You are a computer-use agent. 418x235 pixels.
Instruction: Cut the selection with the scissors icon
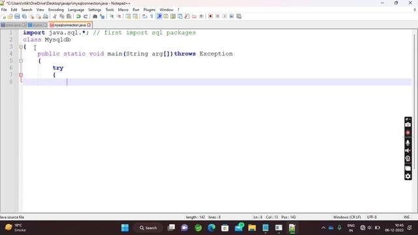[x=55, y=16]
